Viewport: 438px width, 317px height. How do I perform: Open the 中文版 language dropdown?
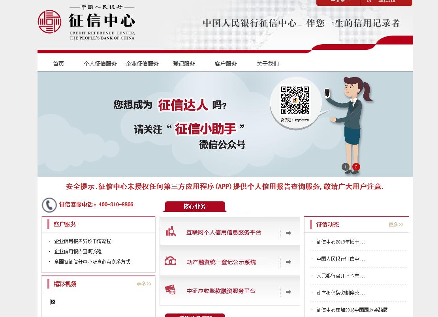(x=338, y=2)
